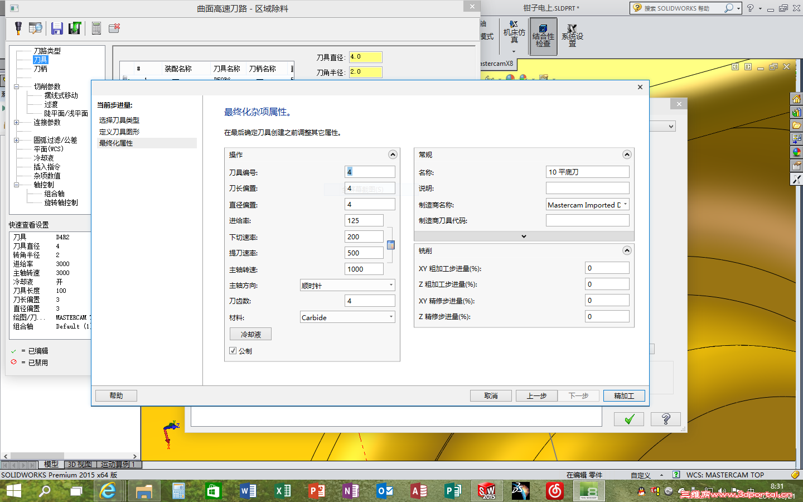The image size is (803, 502).
Task: Expand the 圆弧过滤/公差 tree node
Action: [16, 140]
